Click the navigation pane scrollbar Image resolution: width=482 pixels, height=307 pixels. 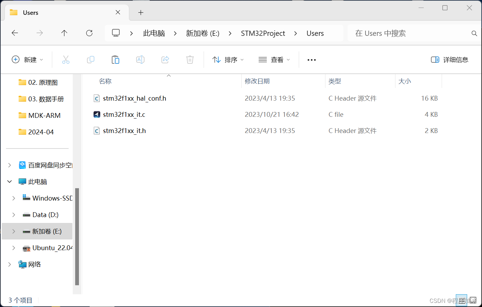(77, 237)
